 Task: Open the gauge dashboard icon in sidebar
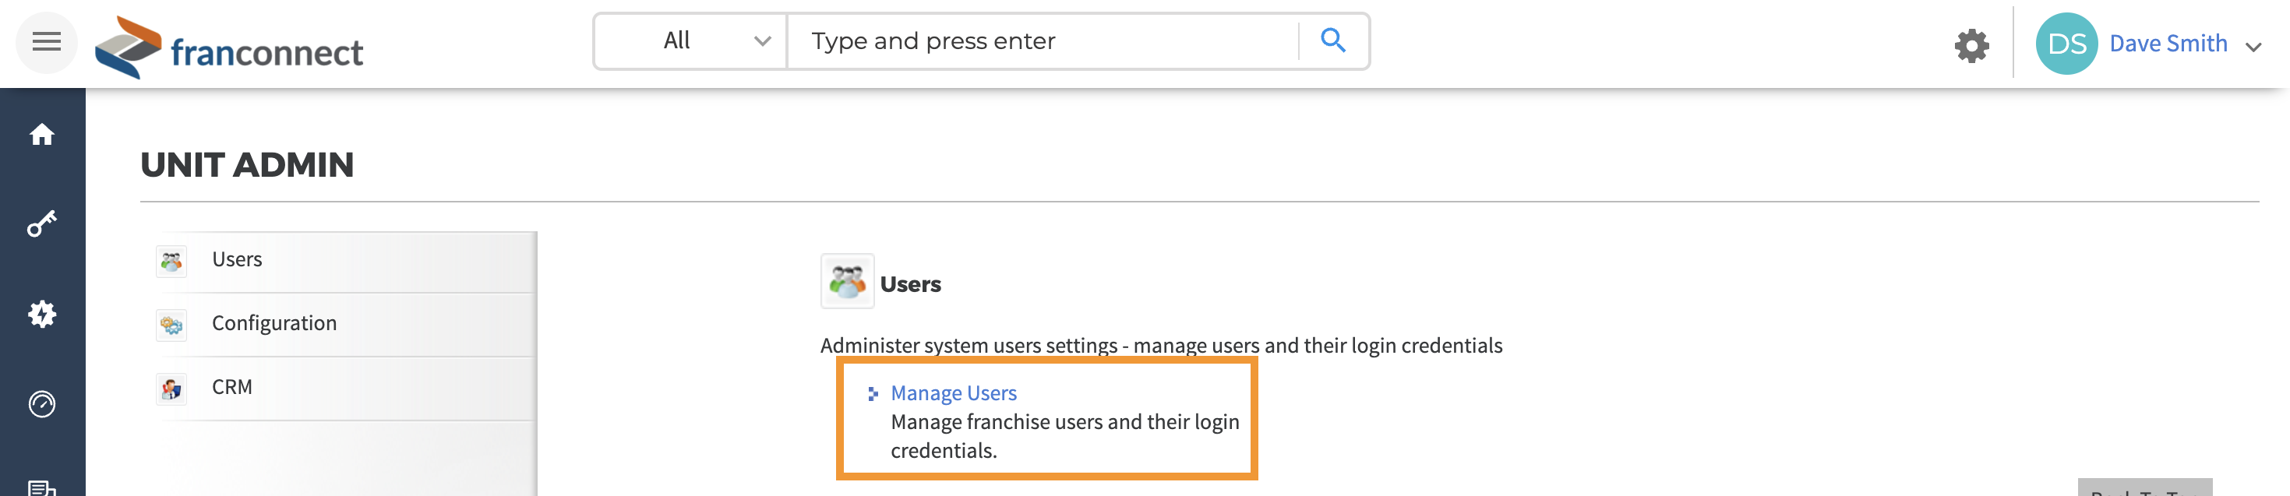pyautogui.click(x=42, y=404)
